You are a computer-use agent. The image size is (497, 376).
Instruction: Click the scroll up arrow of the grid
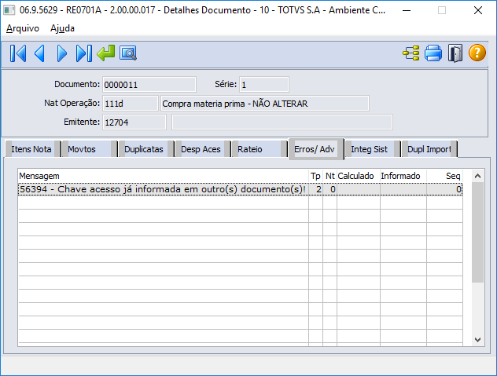point(477,176)
